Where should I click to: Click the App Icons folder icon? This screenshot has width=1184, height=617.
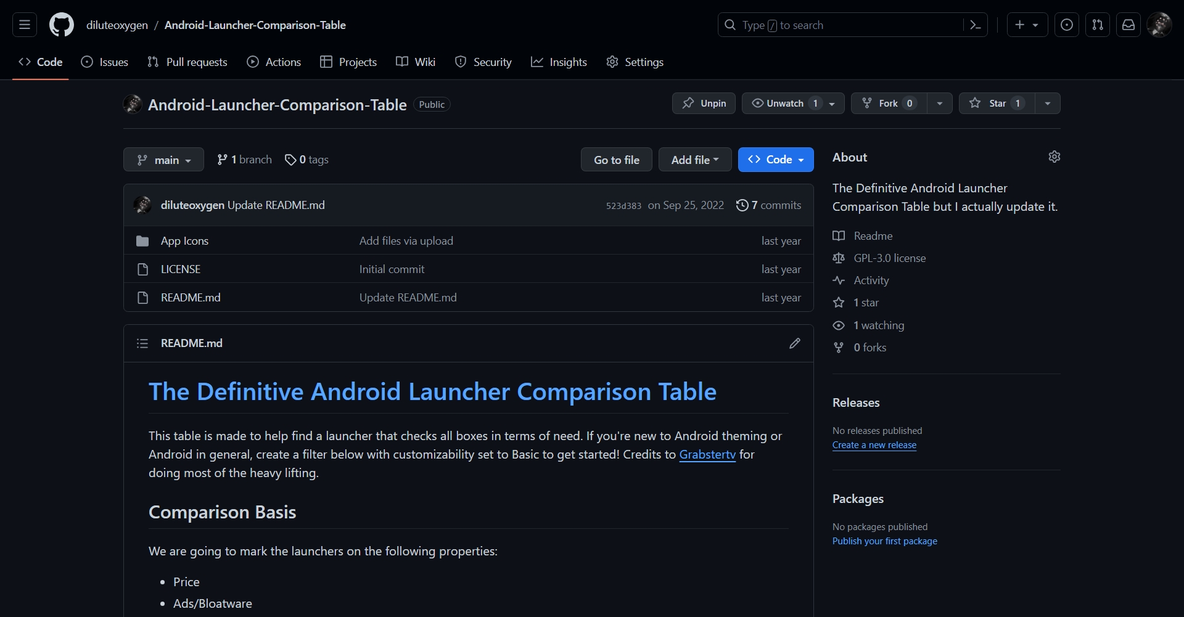(142, 241)
